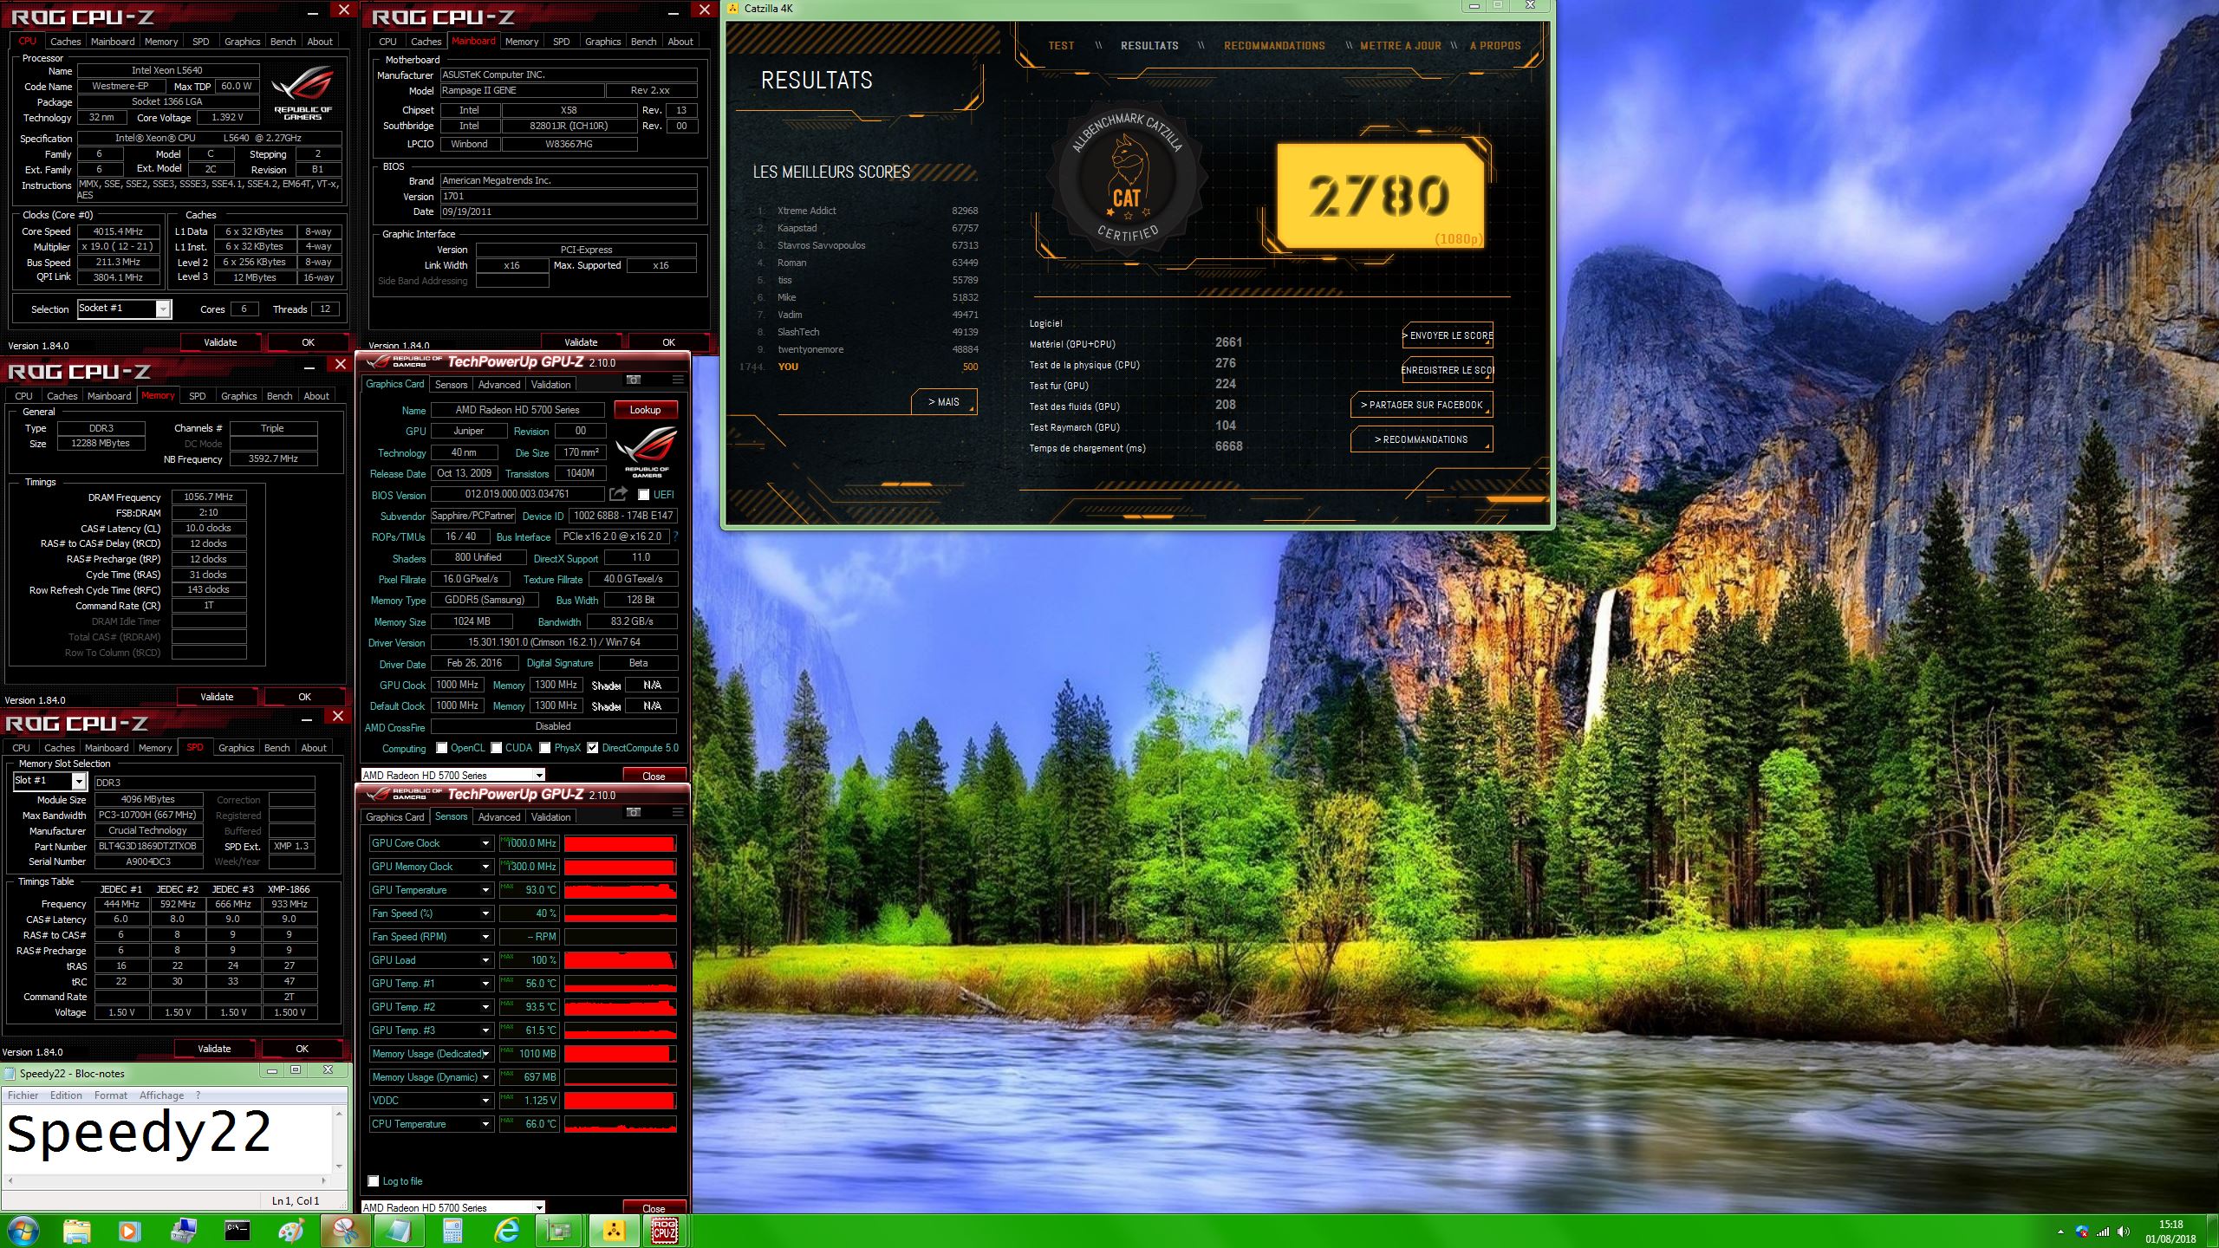Expand the Fan Speed (%) sensor dropdown

(485, 913)
